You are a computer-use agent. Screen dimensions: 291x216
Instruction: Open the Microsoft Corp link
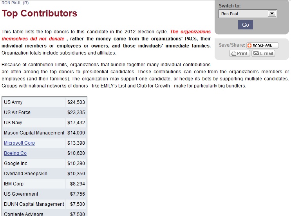pyautogui.click(x=19, y=143)
